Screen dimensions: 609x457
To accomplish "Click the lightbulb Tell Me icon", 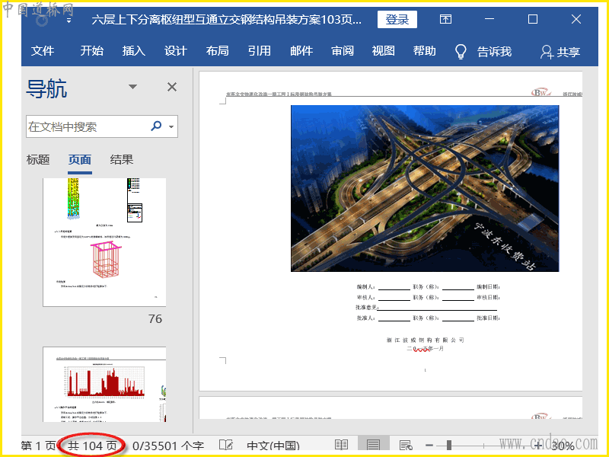I will click(x=461, y=51).
